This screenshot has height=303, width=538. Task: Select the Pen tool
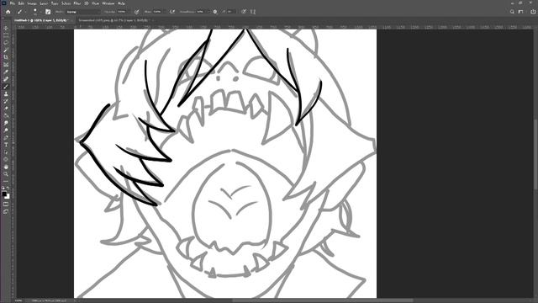(x=6, y=137)
